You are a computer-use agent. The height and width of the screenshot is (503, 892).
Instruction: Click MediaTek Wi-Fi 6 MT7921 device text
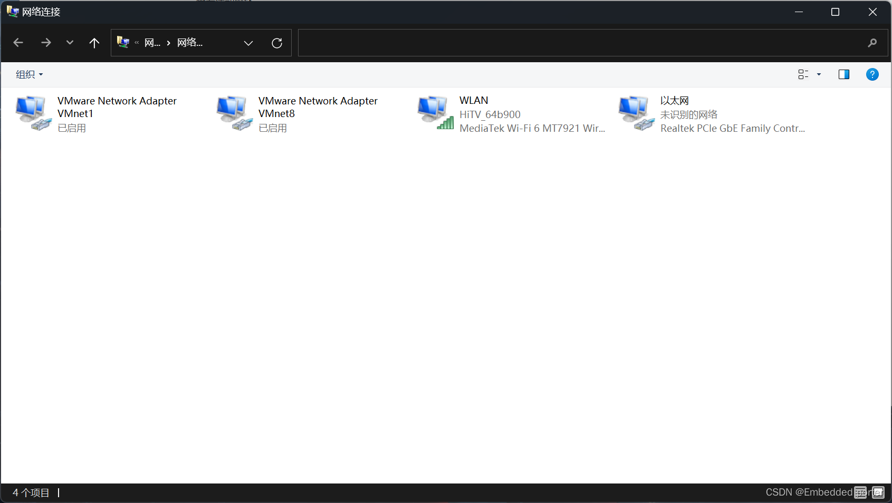coord(532,128)
